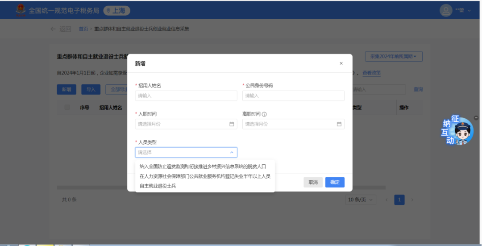Select 自主就业退役士兵 option
The height and width of the screenshot is (246, 482).
click(158, 186)
